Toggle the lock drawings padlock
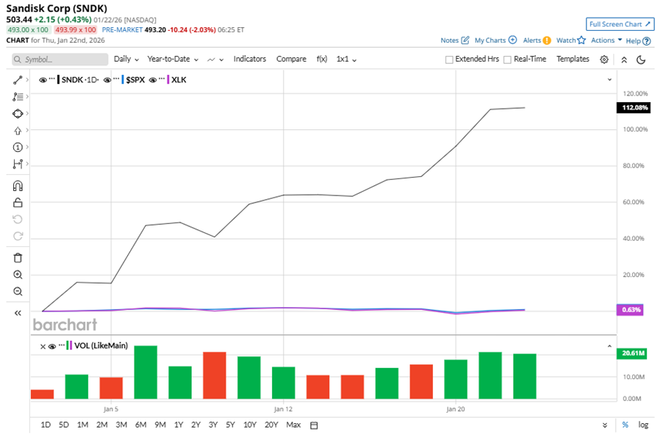 tap(18, 203)
